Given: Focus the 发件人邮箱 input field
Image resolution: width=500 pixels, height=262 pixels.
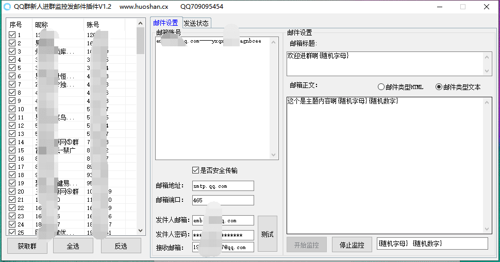Looking at the screenshot, I should (223, 220).
